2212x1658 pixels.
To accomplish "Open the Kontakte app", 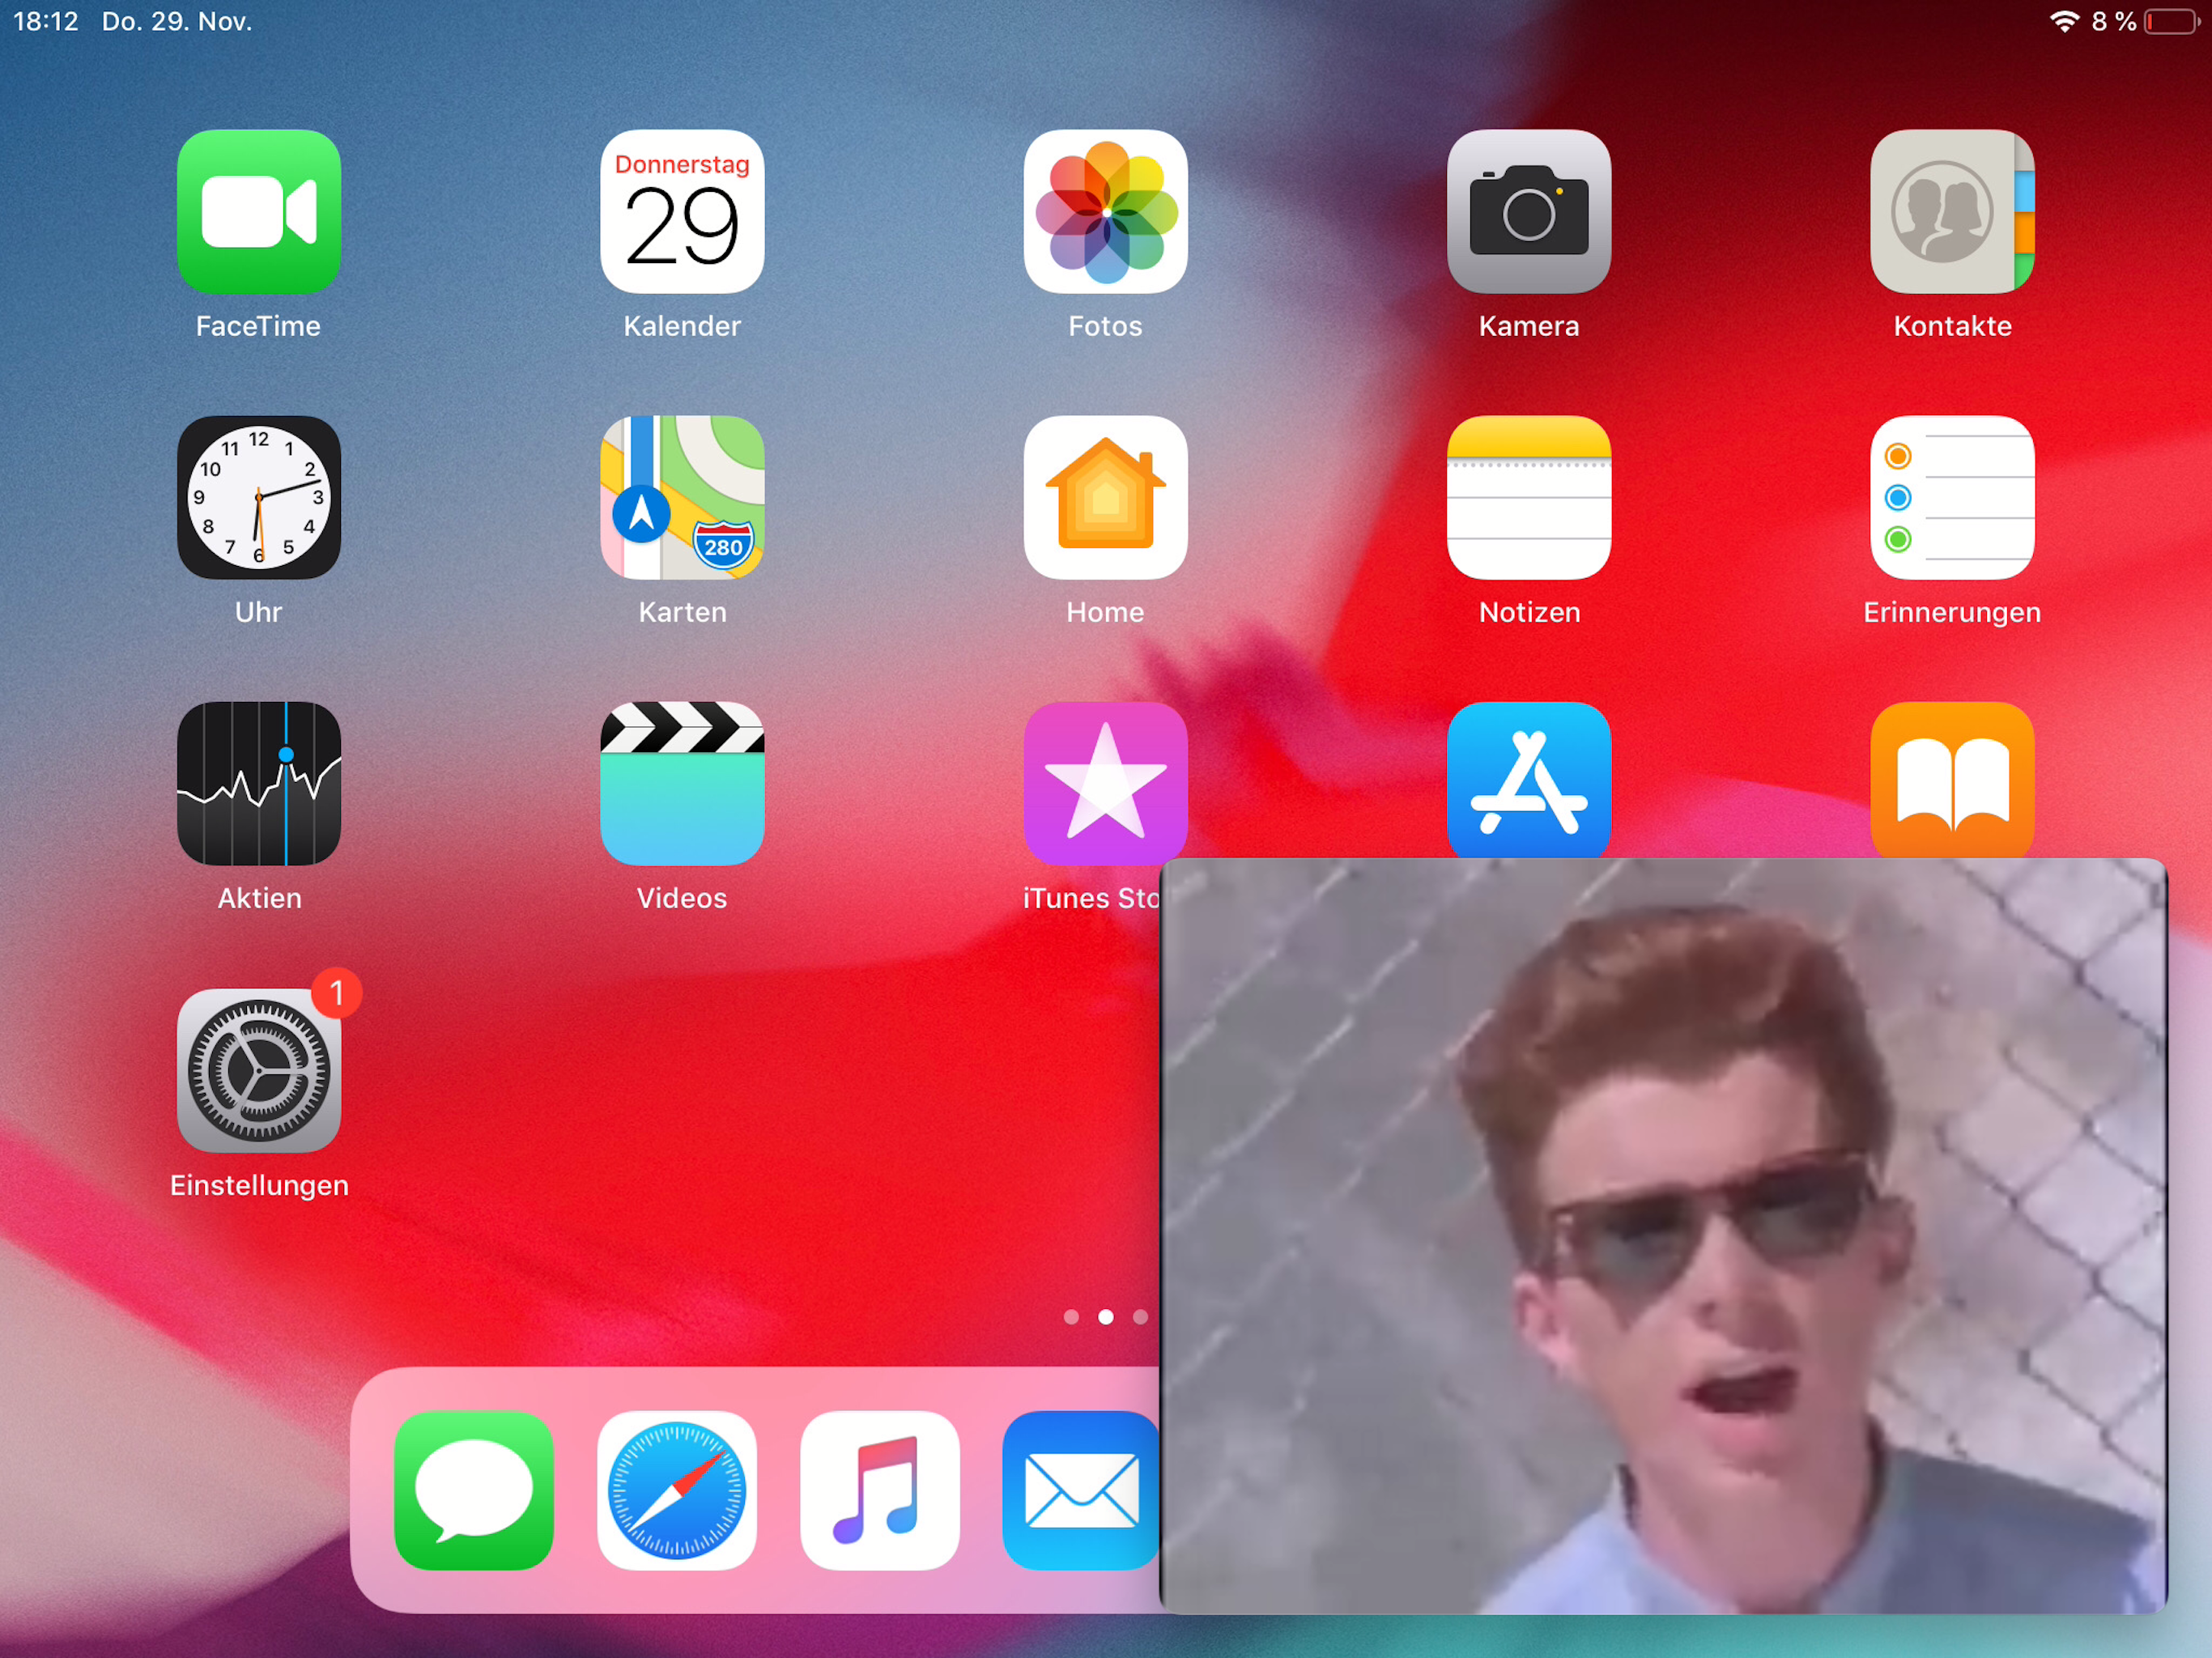I will [1951, 212].
